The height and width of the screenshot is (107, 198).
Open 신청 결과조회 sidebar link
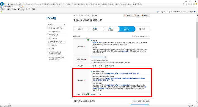53,45
